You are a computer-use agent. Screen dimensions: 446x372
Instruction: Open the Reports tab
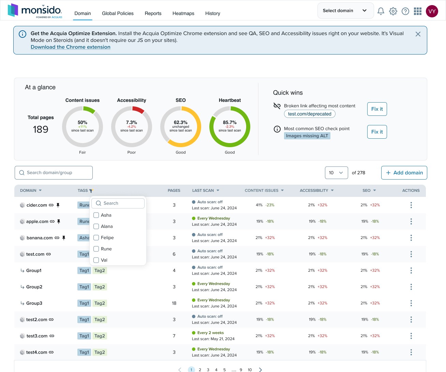tap(153, 14)
